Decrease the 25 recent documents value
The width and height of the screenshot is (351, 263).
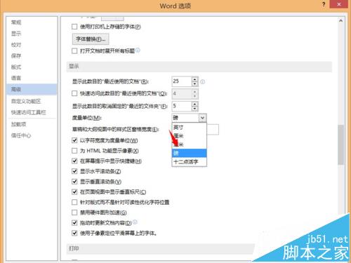(x=194, y=84)
